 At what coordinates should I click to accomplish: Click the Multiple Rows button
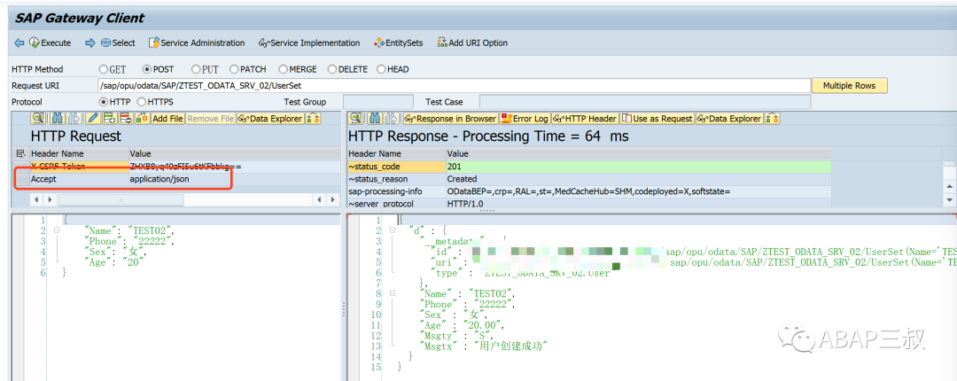pyautogui.click(x=849, y=85)
